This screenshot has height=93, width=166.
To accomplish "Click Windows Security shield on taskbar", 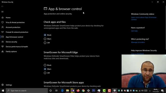I will tap(115, 91).
